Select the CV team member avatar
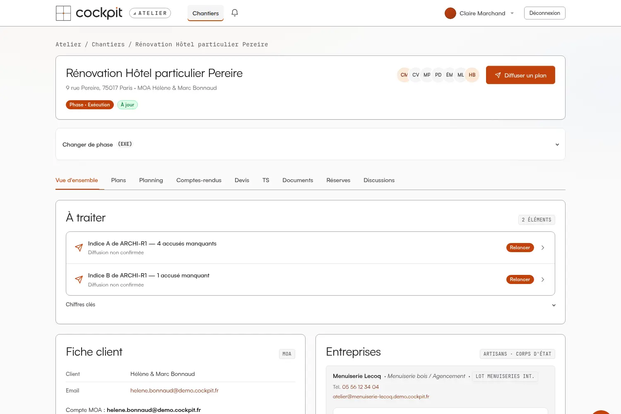621x414 pixels. (416, 75)
